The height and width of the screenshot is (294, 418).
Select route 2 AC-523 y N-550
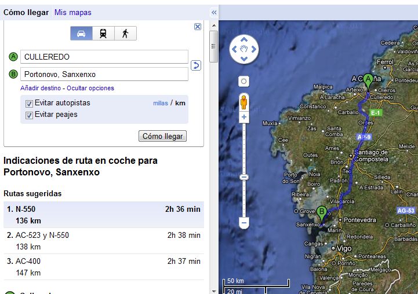point(104,241)
